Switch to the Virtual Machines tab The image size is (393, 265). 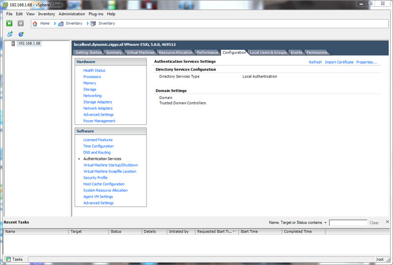click(x=140, y=52)
